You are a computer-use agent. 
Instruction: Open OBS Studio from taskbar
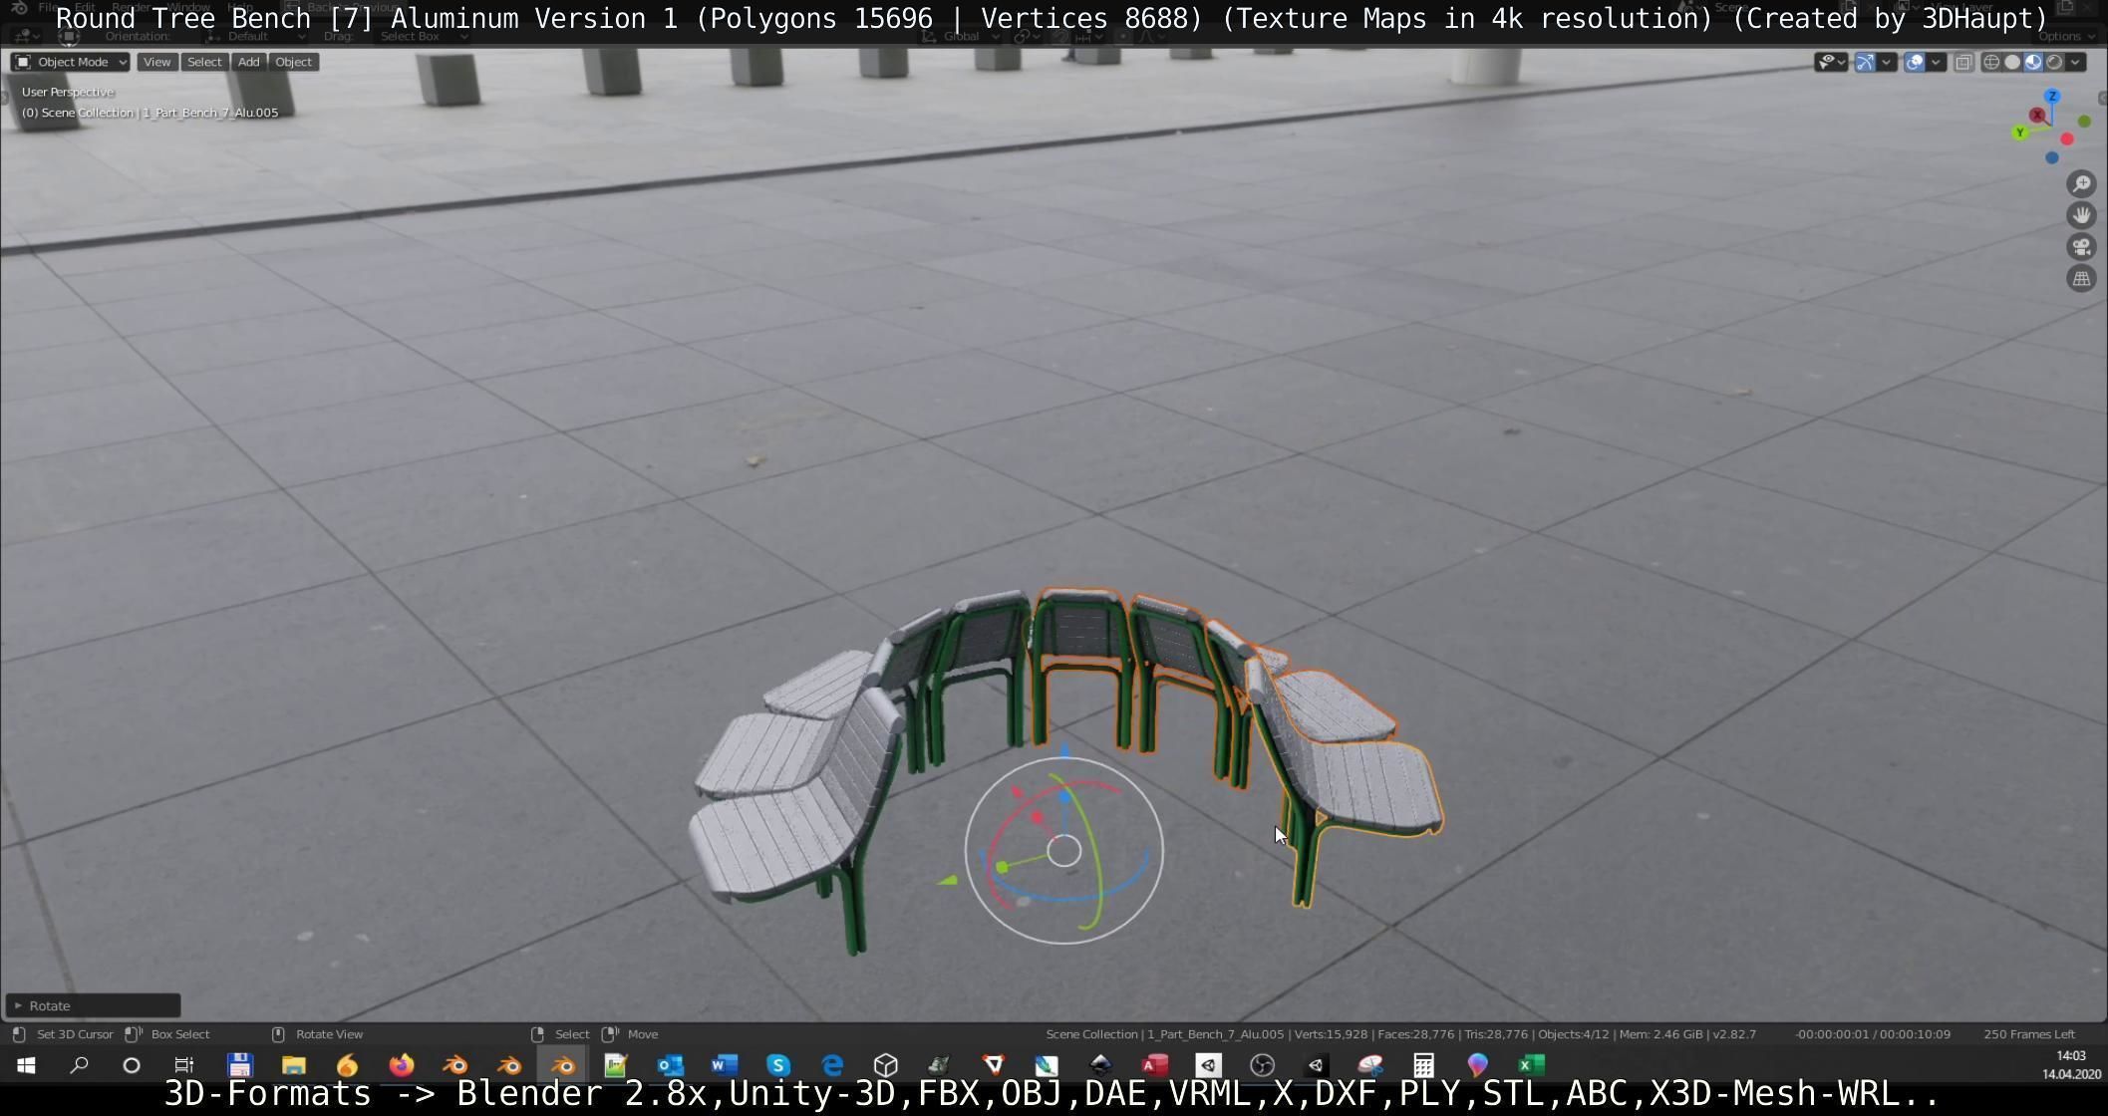point(1262,1065)
